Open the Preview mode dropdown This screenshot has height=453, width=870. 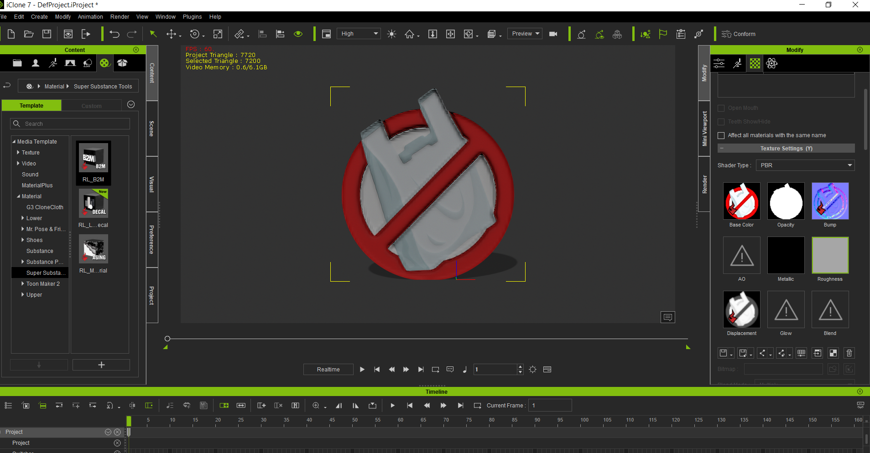coord(525,34)
